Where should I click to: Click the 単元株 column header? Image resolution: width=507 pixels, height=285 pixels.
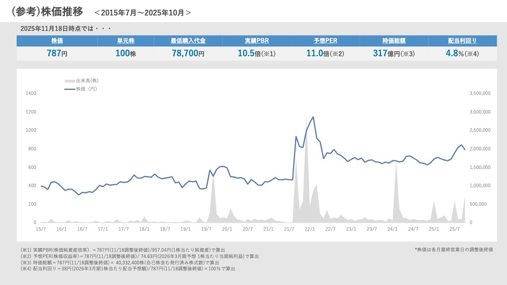point(126,41)
